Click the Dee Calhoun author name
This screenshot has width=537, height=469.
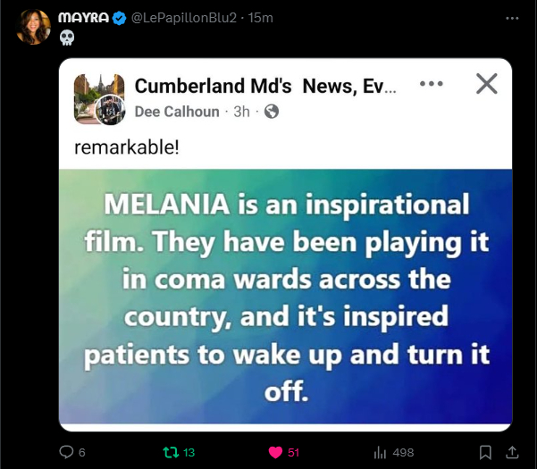[x=177, y=112]
